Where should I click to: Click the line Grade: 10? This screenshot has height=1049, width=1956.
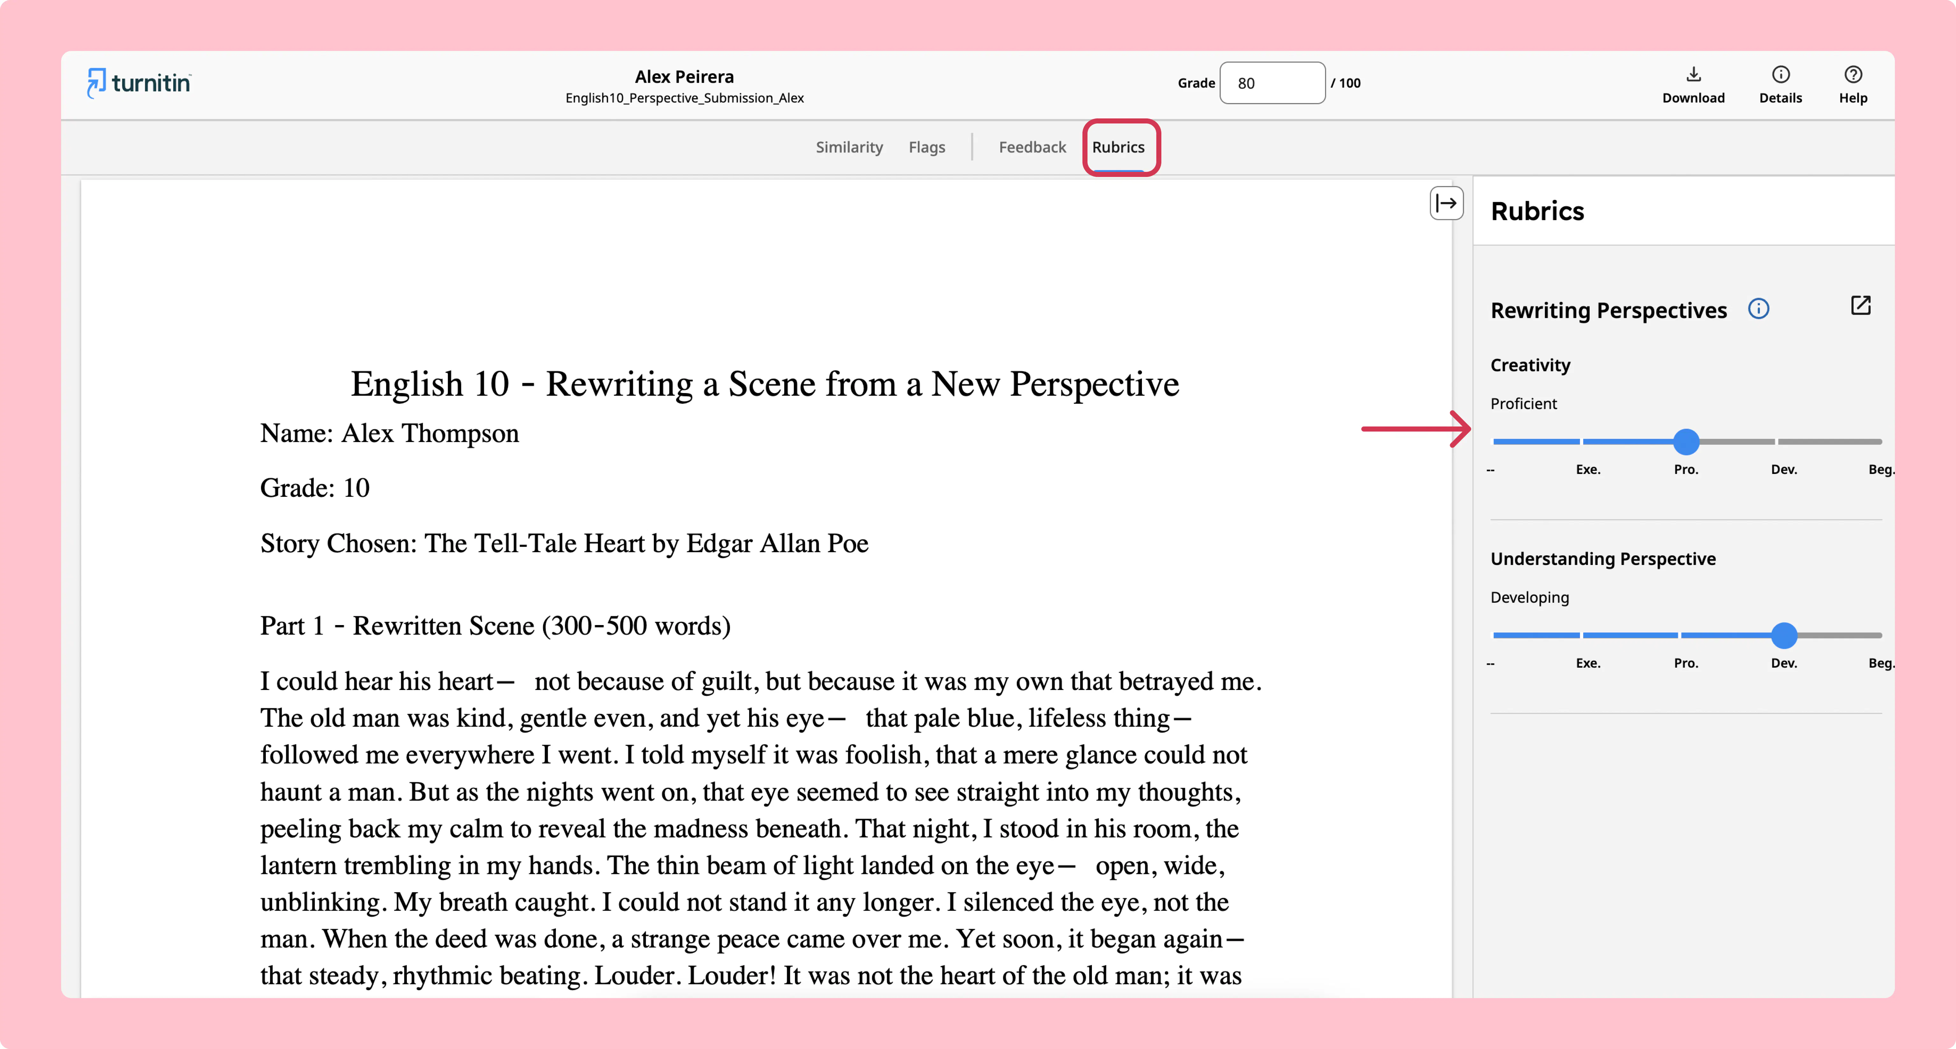pyautogui.click(x=315, y=488)
